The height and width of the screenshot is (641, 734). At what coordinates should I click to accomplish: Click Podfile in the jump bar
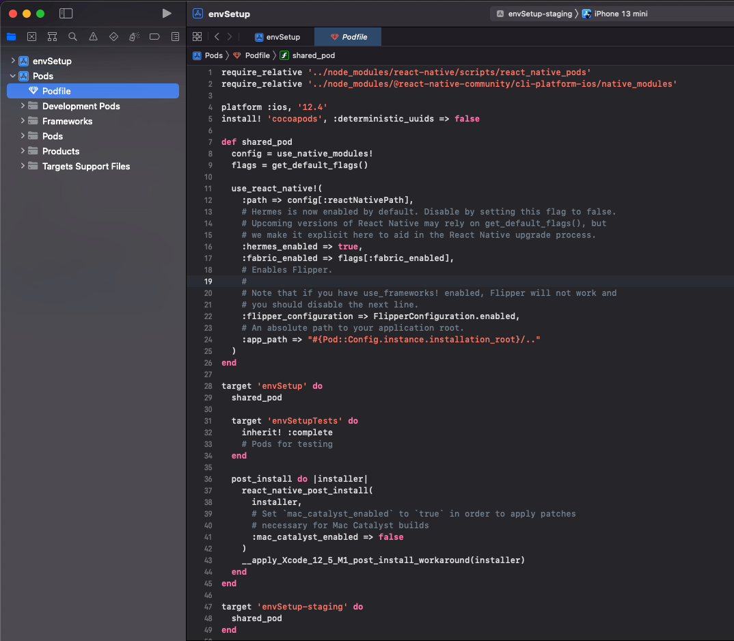[252, 55]
